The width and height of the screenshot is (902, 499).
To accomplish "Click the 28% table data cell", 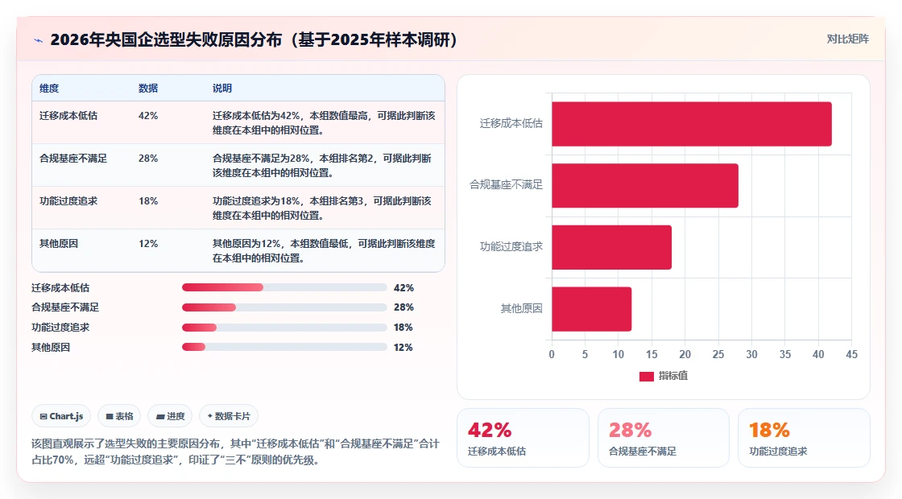I will [x=148, y=158].
